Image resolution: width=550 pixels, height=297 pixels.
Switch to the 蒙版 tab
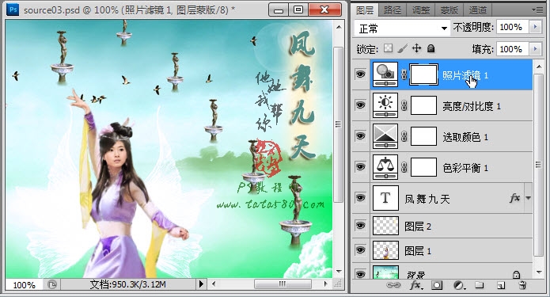click(449, 10)
